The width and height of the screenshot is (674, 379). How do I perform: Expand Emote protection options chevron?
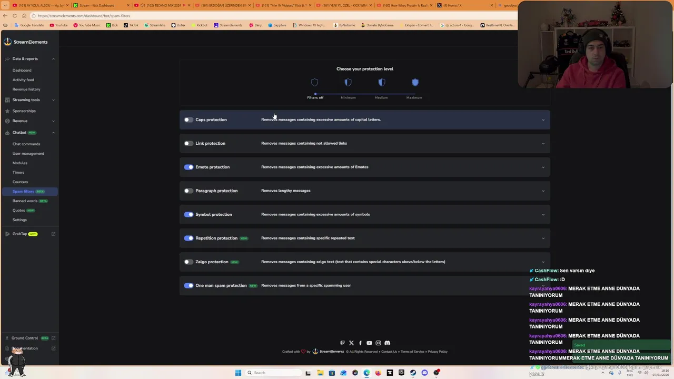[543, 167]
